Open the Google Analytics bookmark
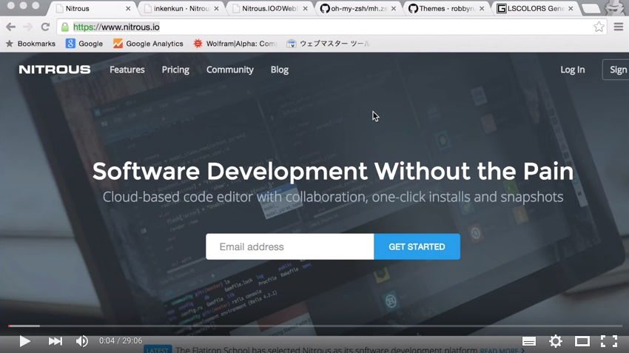This screenshot has width=629, height=353. [x=148, y=44]
